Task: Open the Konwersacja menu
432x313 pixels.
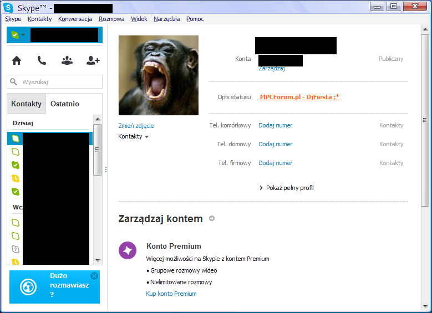Action: point(75,19)
